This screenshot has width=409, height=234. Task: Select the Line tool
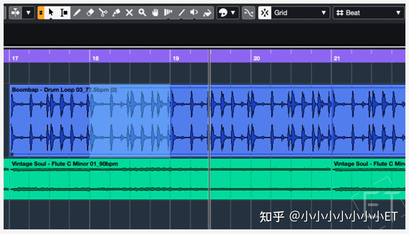click(182, 12)
